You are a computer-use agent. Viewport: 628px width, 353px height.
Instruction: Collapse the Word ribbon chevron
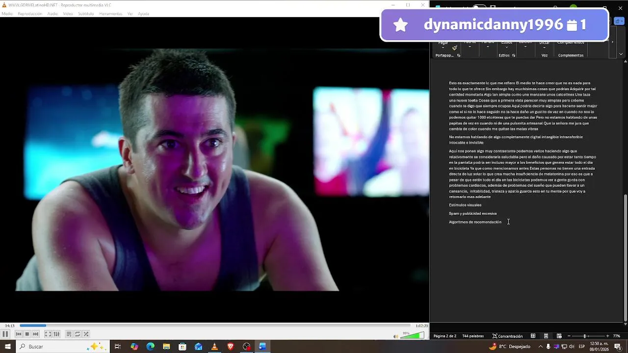click(x=621, y=54)
